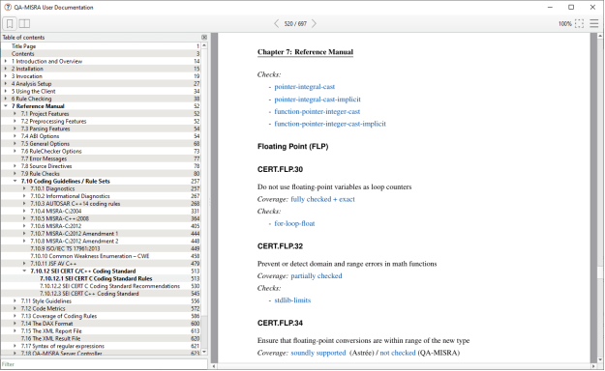Screen dimensions: 605x371
Task: Collapse 7.10.12 SEI CERT C/C++ Coding Standard
Action: pyautogui.click(x=24, y=271)
